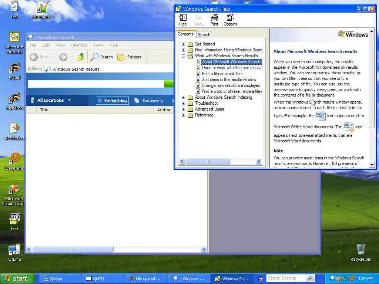Select the Everything desktop icon
379x284 pixels.
[x=14, y=162]
